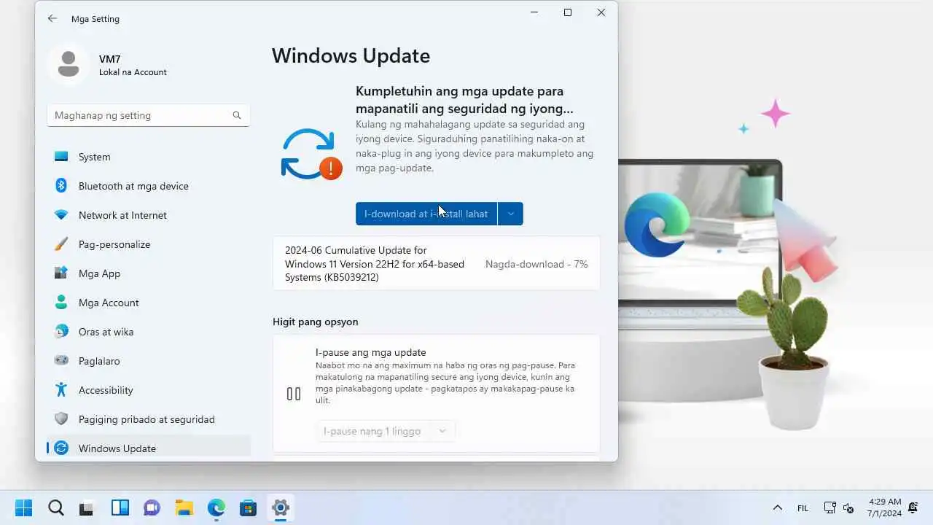The image size is (933, 525).
Task: Minimize the Mga Setting window
Action: (x=534, y=12)
